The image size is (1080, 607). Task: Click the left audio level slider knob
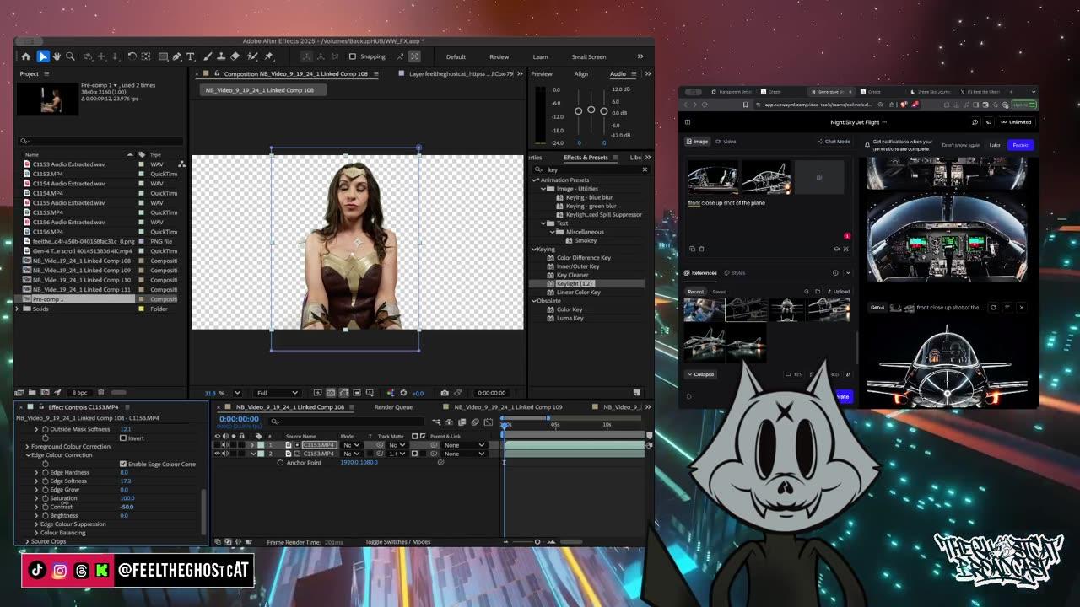579,111
